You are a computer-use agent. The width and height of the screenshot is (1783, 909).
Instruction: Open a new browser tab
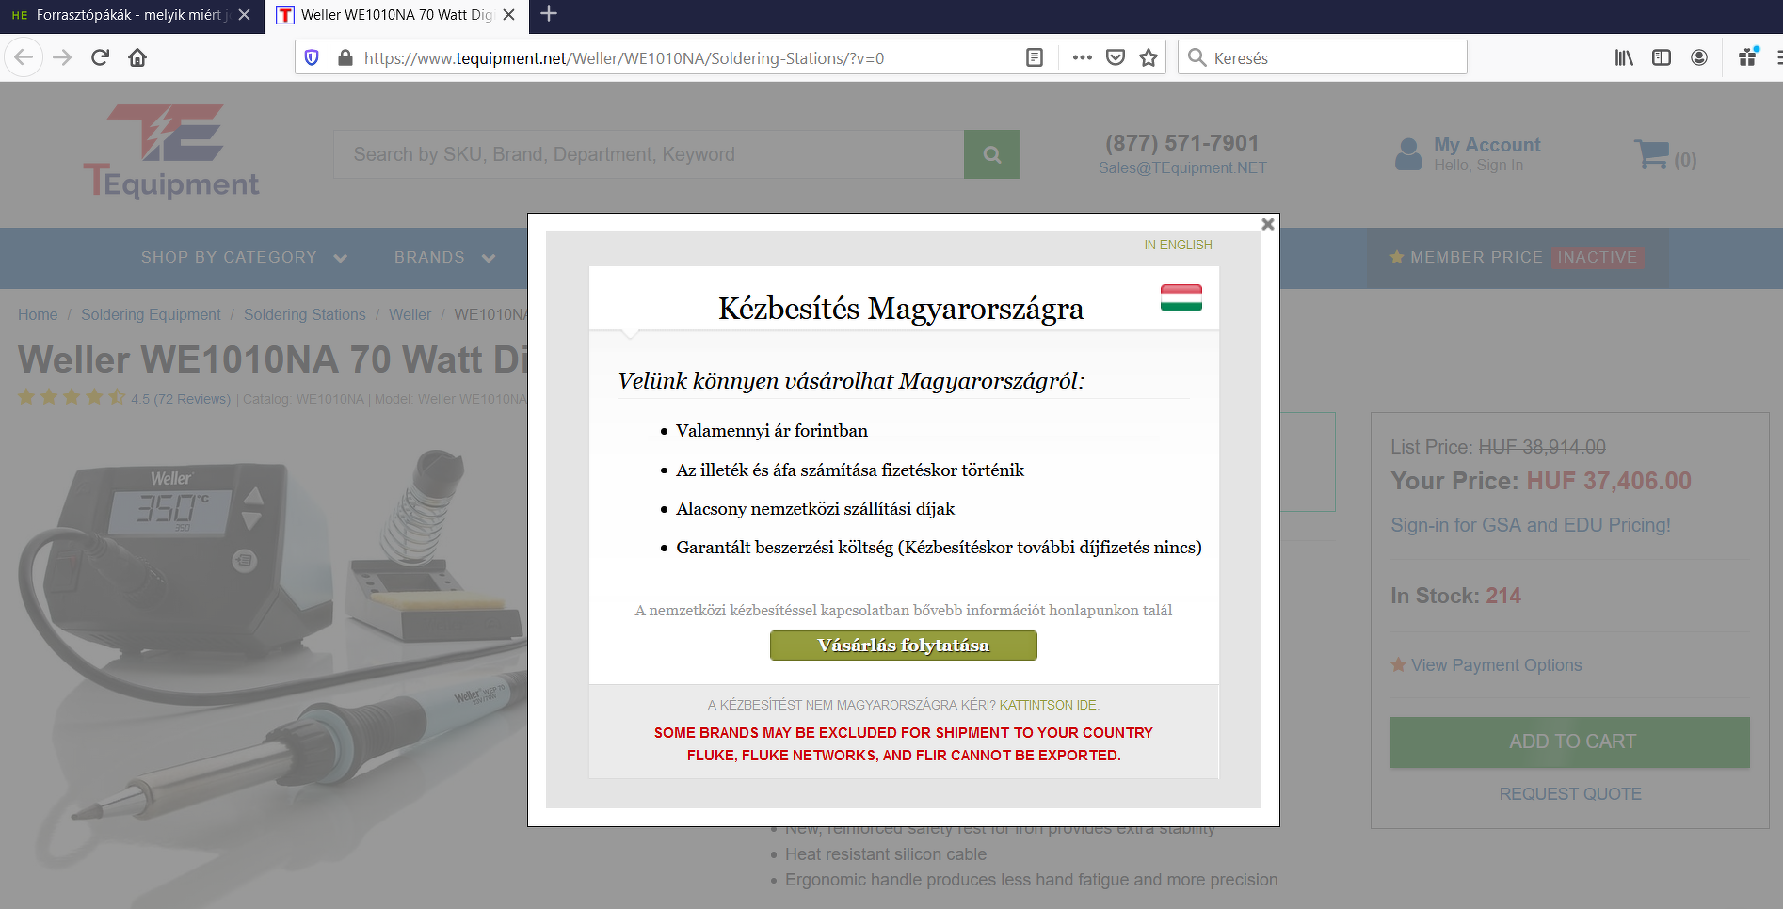pos(549,14)
